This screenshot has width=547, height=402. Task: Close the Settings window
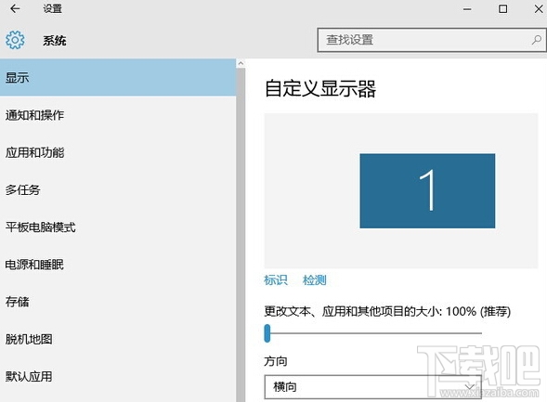(539, 9)
